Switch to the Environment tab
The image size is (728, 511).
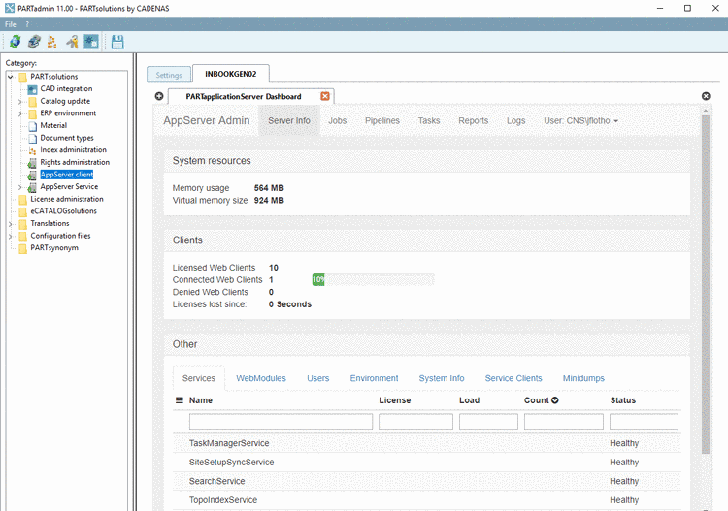(x=374, y=378)
